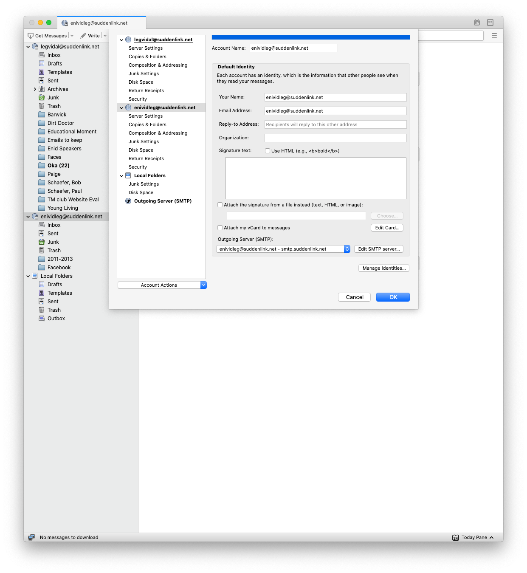Open the Get Messages dropdown arrow
Viewport: 527px width, 573px height.
pos(72,36)
